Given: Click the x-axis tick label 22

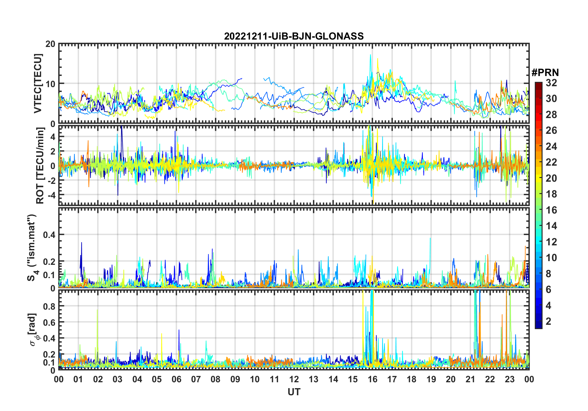Looking at the screenshot, I should coord(490,379).
